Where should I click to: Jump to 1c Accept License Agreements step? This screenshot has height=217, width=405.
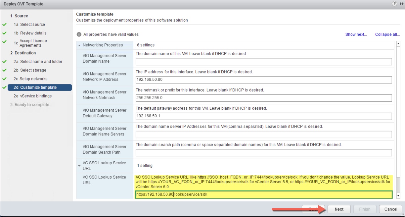pos(33,43)
